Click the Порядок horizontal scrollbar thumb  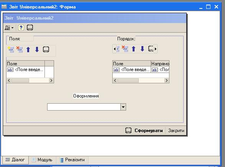(128, 81)
